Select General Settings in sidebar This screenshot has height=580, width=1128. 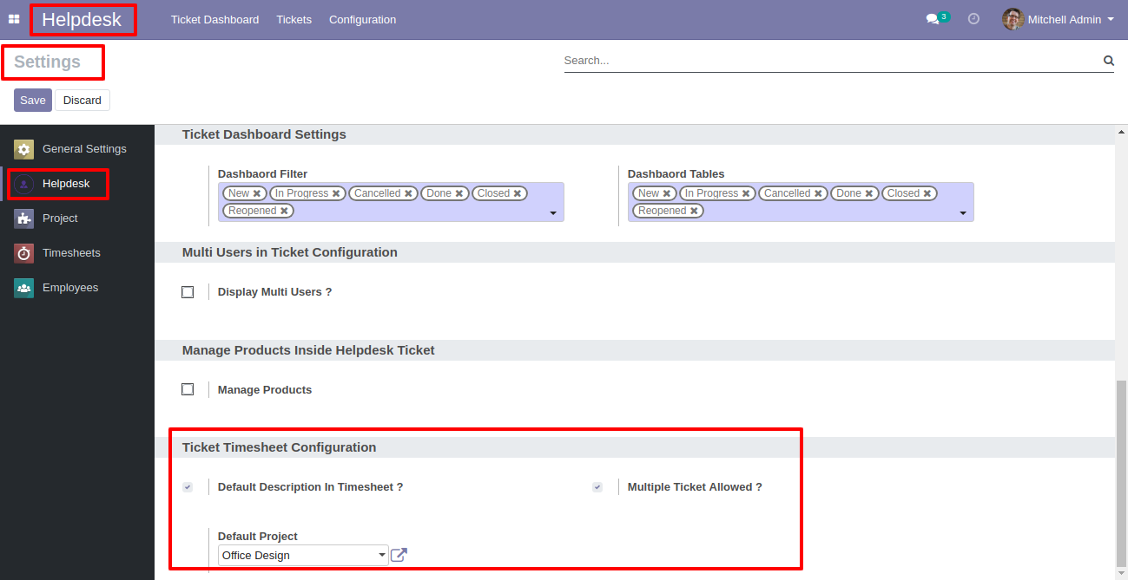[x=77, y=149]
